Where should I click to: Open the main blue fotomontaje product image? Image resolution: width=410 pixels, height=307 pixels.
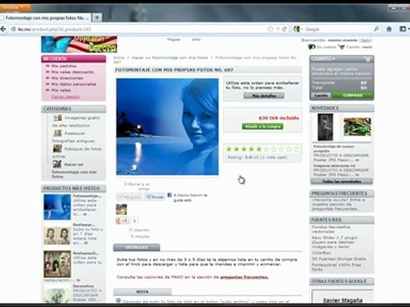167,127
